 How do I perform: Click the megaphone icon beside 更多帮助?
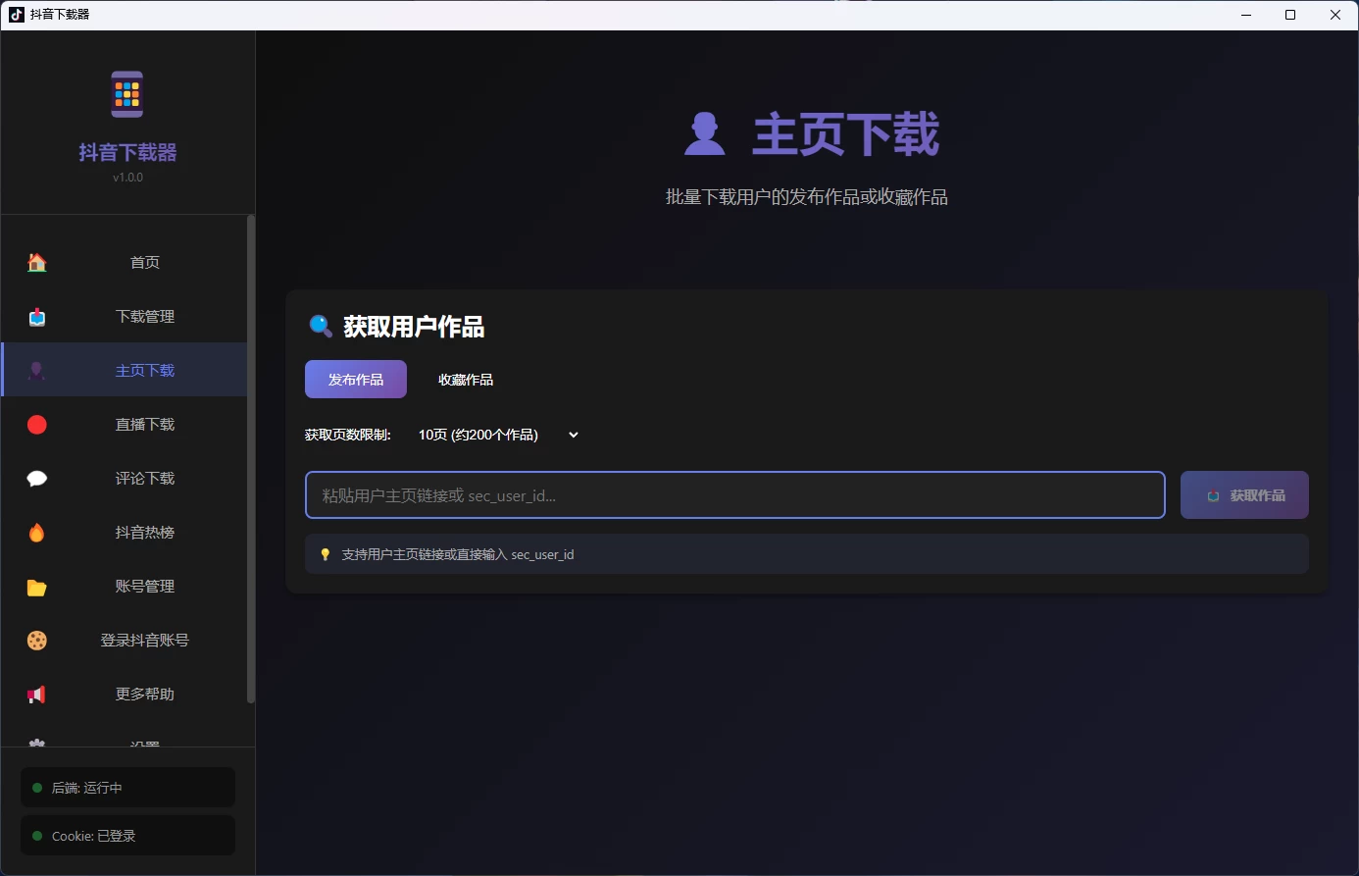tap(37, 695)
